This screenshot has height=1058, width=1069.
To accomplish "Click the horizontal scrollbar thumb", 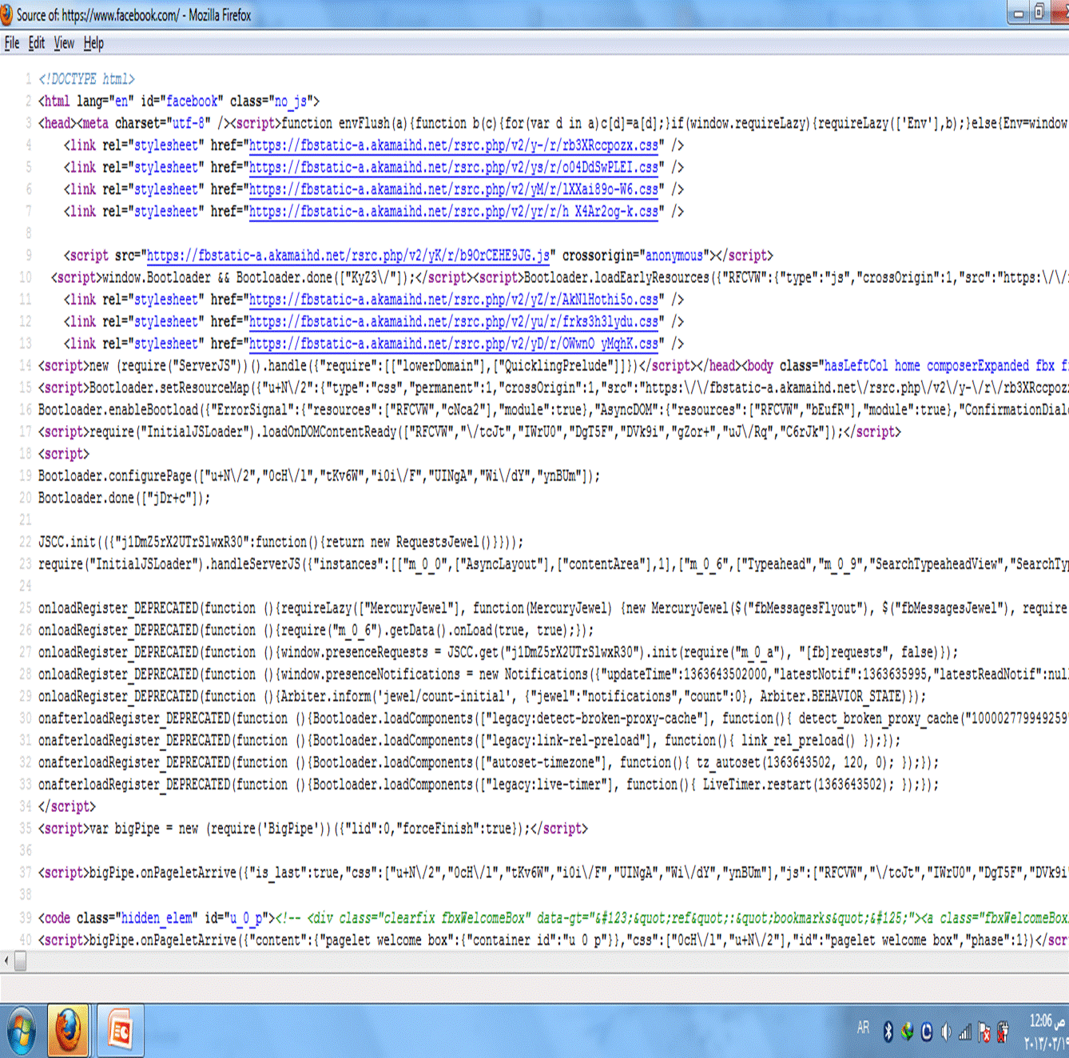I will click(21, 961).
